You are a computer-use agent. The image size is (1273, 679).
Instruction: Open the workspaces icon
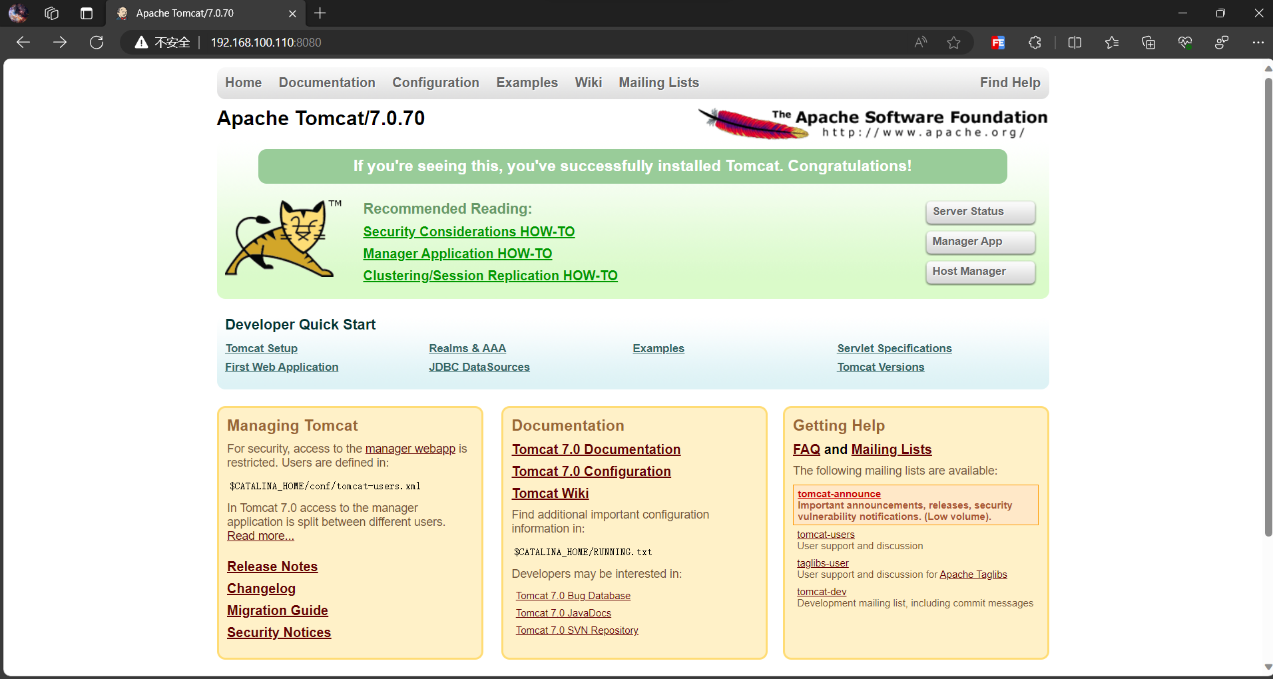coord(52,13)
